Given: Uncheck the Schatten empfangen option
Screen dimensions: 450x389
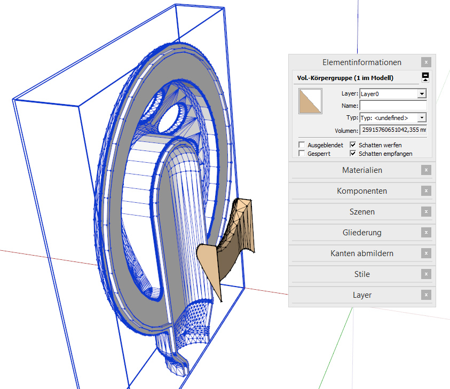Looking at the screenshot, I should coord(353,154).
